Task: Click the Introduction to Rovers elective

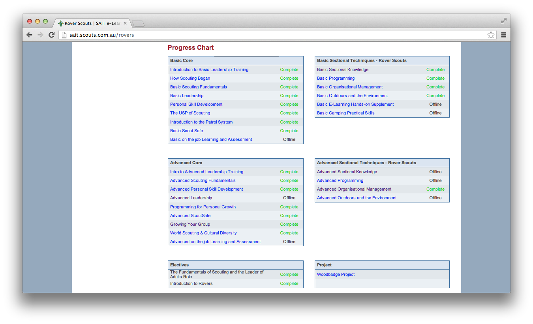Action: coord(191,283)
